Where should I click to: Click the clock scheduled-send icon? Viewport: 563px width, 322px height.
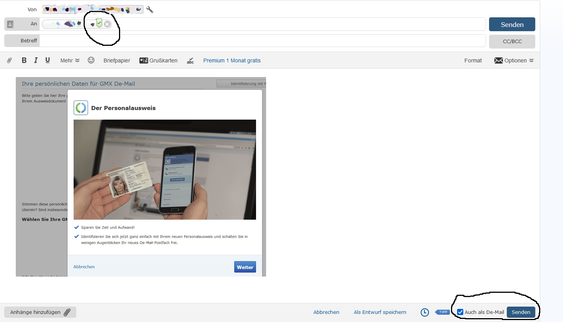coord(424,312)
